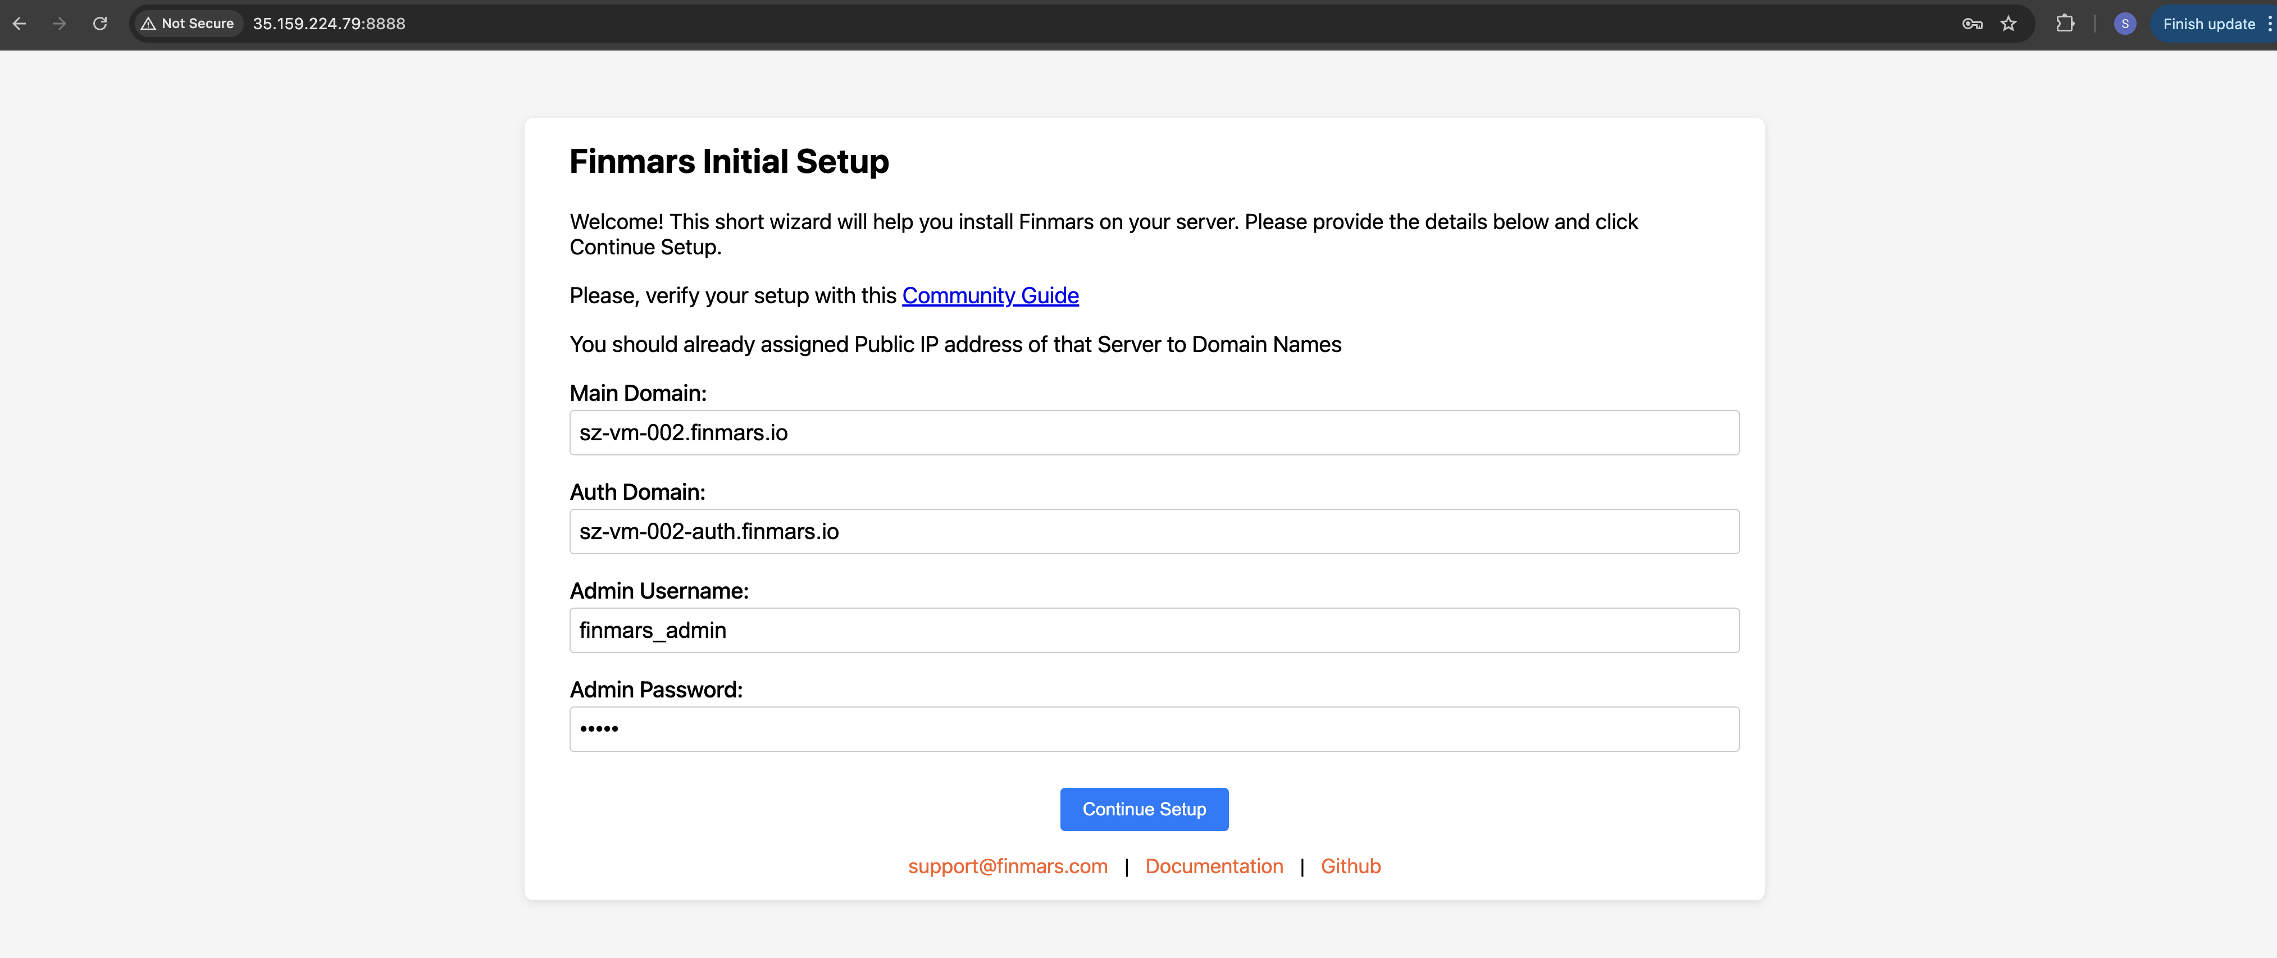Go back with the browser back arrow
The image size is (2277, 958).
(x=20, y=24)
